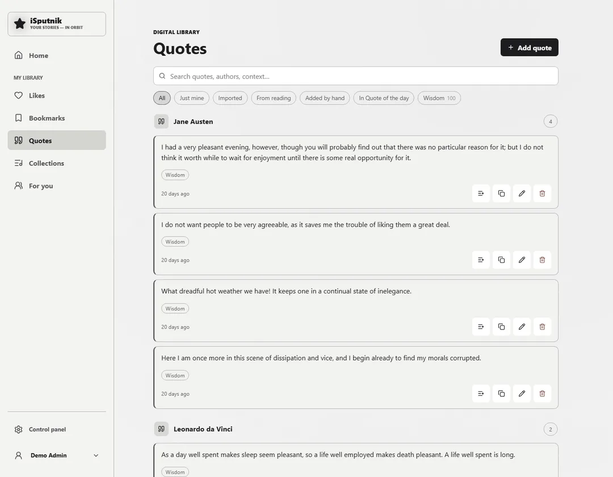Open Collections in the sidebar

pos(57,164)
